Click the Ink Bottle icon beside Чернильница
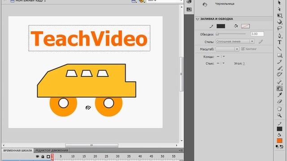The height and width of the screenshot is (161, 287). [205, 4]
